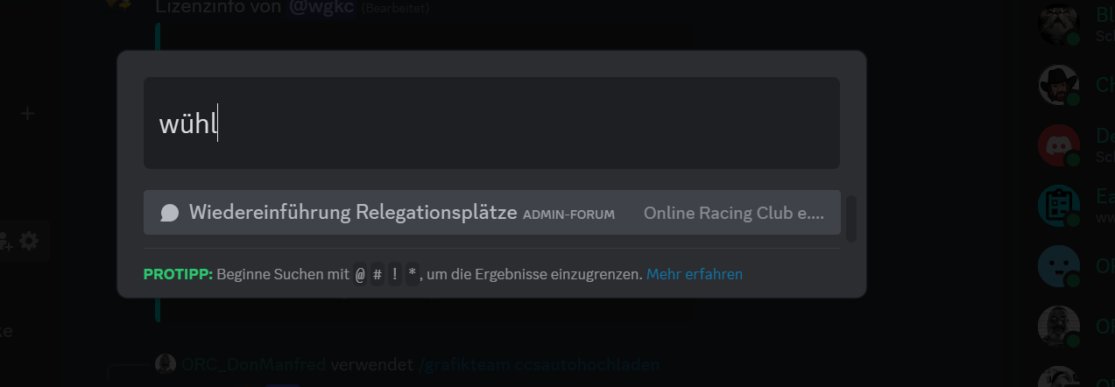Click the red Discord logo avatar

point(1059,145)
